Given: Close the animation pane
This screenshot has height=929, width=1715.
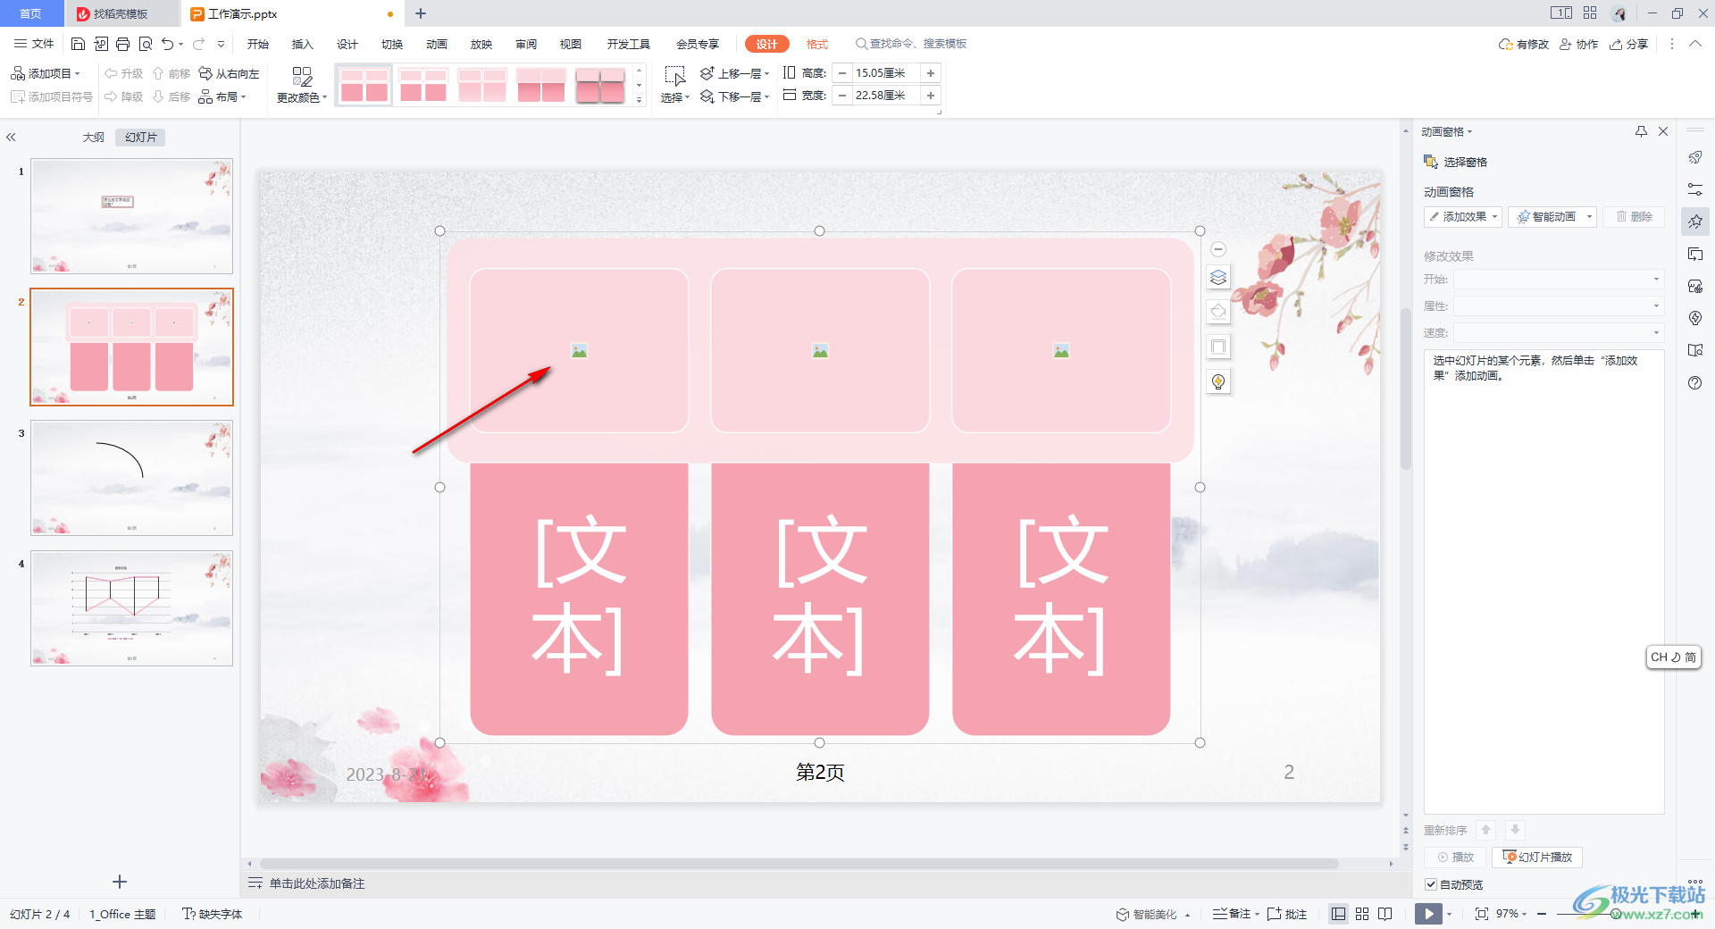Looking at the screenshot, I should point(1663,131).
